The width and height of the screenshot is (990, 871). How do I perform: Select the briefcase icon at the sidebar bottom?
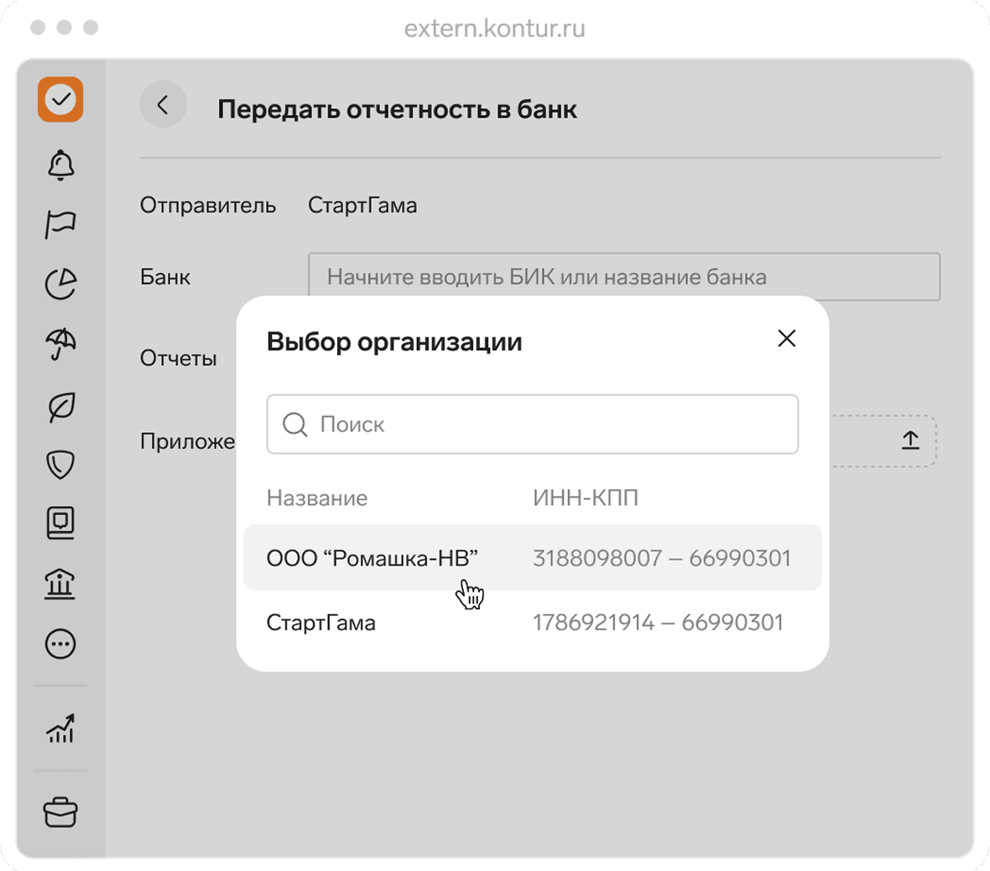[x=60, y=811]
